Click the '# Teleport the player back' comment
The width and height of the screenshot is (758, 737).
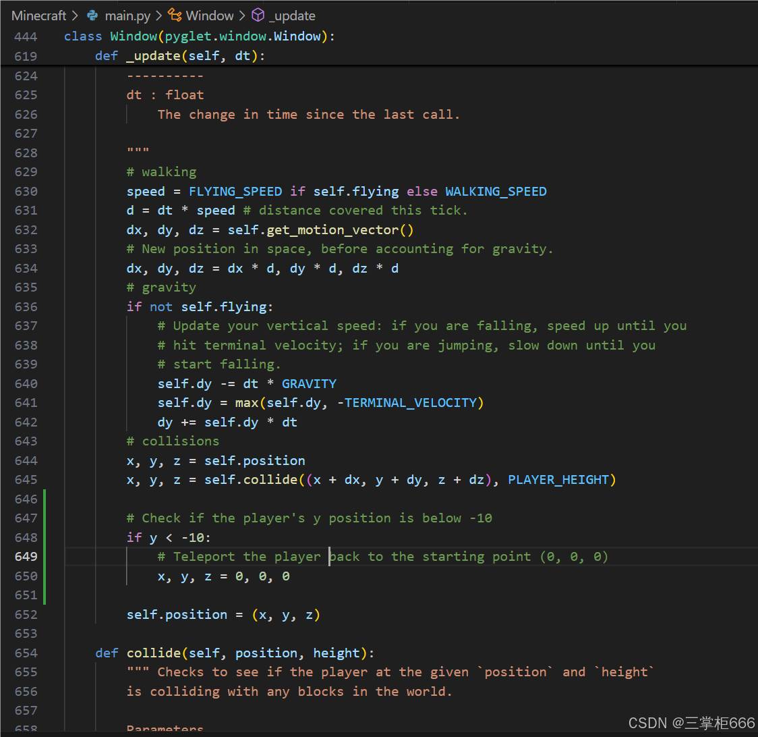click(x=382, y=557)
